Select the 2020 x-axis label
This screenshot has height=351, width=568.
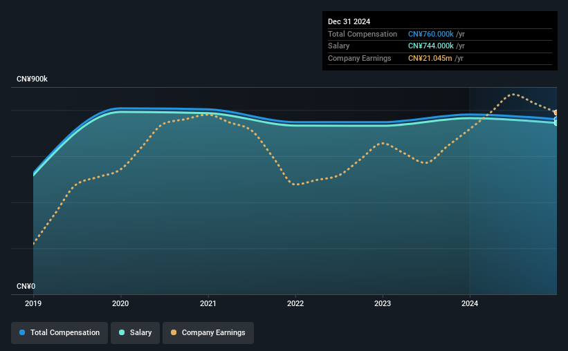pos(120,303)
